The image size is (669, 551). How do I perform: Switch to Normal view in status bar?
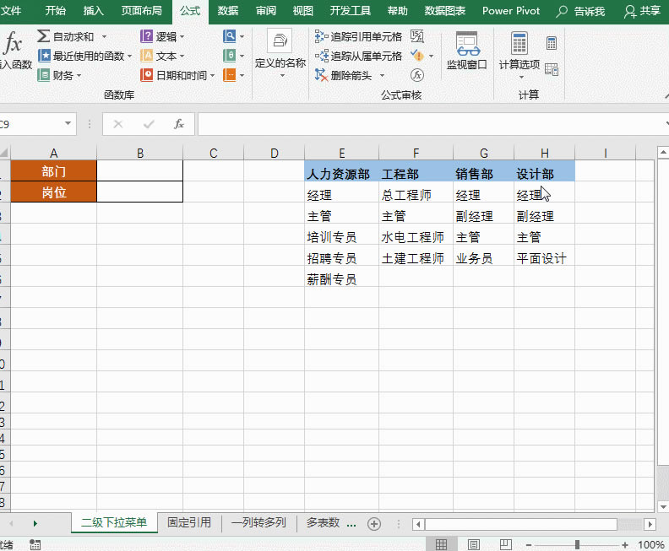point(441,544)
